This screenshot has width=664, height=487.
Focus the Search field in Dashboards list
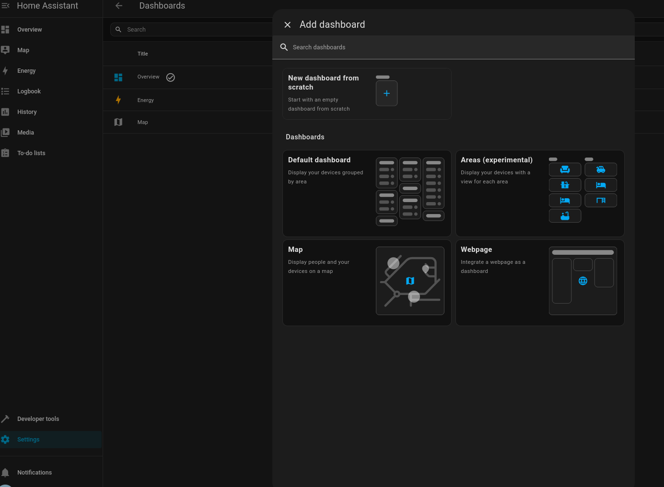point(192,30)
